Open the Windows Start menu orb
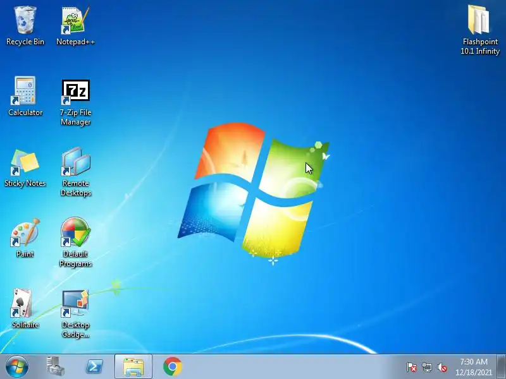This screenshot has height=379, width=506. (17, 367)
